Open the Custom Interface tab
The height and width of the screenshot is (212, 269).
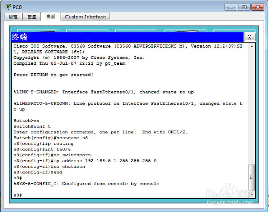coord(86,17)
